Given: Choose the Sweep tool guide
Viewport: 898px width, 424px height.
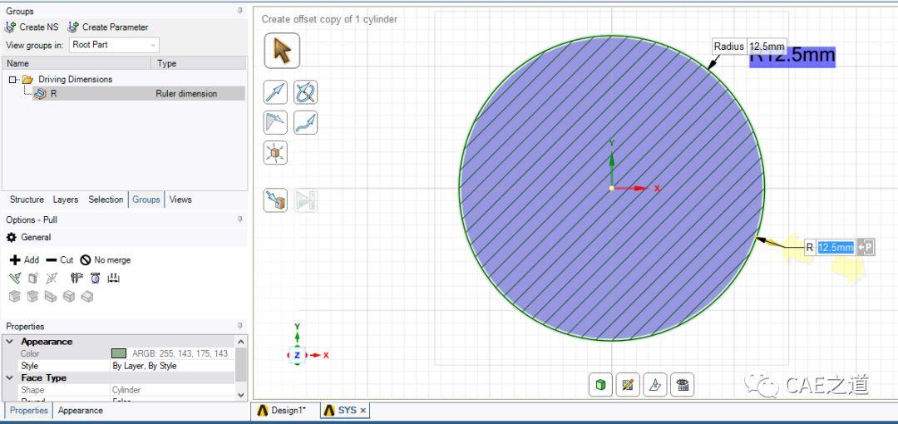Looking at the screenshot, I should pos(305,122).
